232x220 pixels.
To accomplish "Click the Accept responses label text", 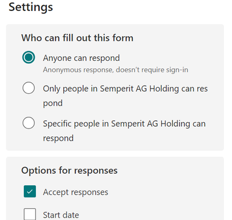I will 75,192.
